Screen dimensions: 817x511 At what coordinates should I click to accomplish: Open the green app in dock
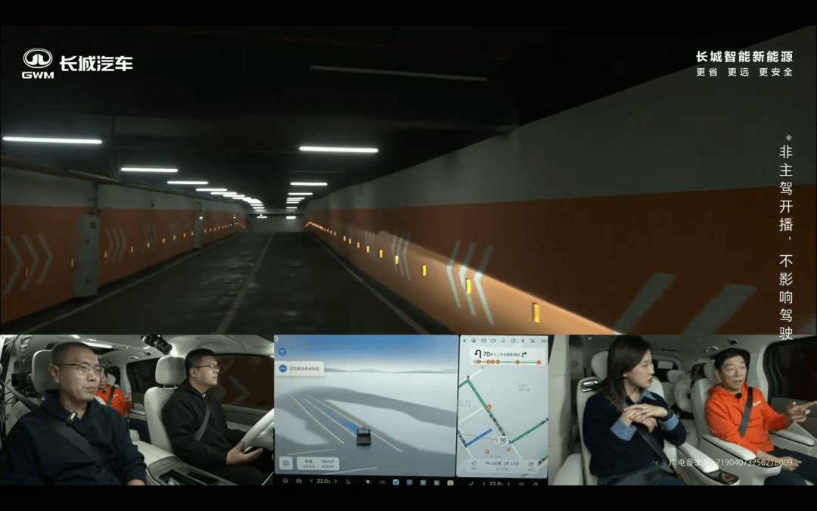point(423,481)
